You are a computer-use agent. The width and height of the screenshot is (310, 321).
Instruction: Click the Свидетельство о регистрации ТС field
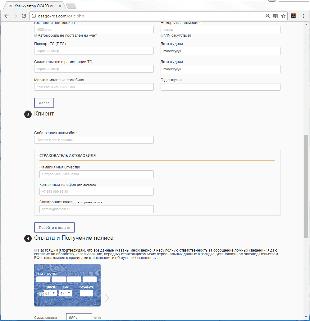(94, 69)
